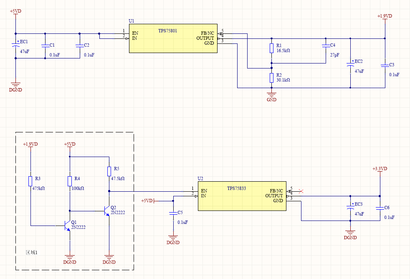Click the C5 capacitor symbol
This screenshot has height=279, width=410.
coord(173,213)
